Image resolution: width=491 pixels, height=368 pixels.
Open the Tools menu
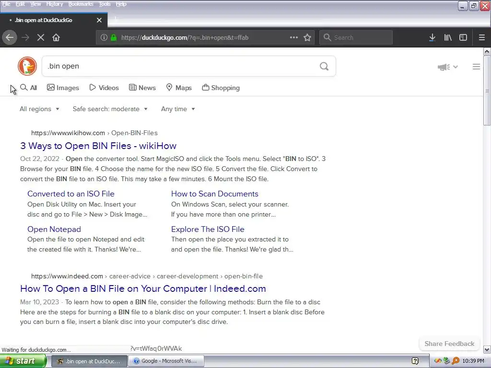click(x=105, y=4)
